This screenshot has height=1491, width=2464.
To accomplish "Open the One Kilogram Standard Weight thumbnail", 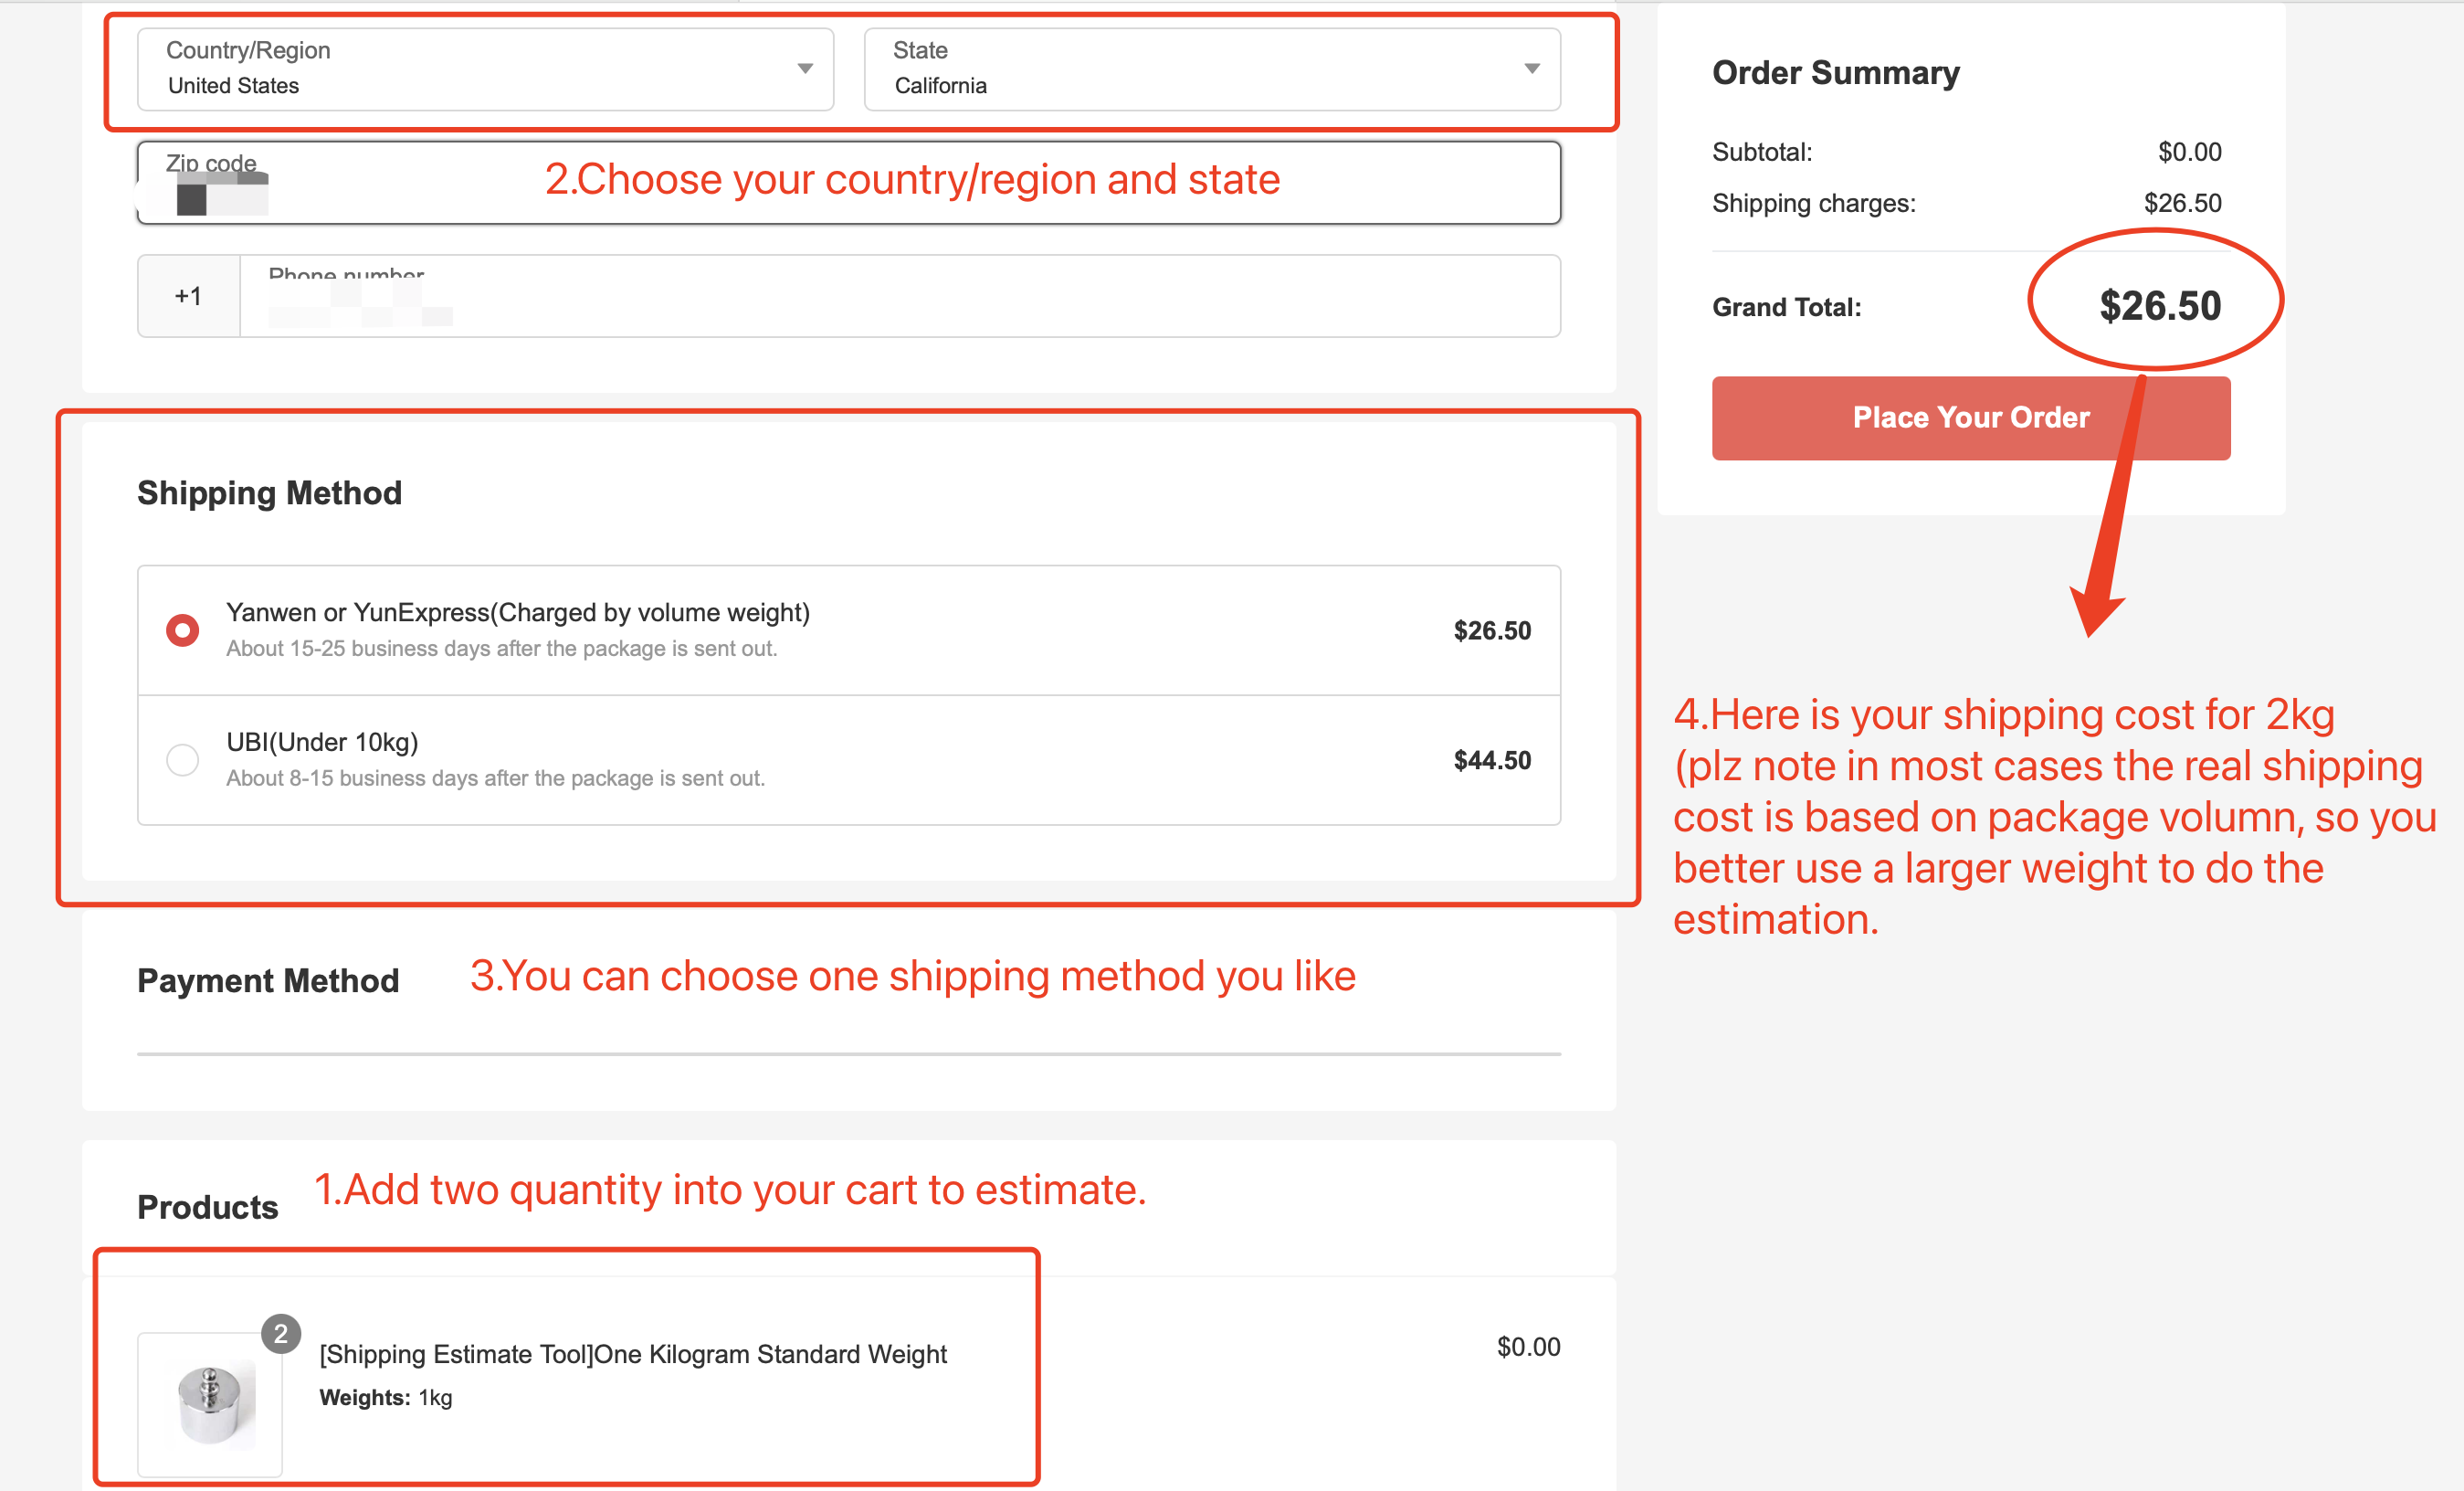I will 210,1405.
